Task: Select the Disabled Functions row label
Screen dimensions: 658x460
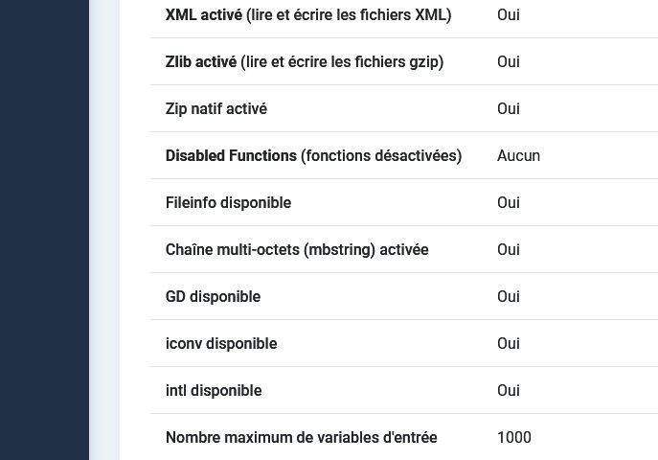Action: tap(313, 156)
